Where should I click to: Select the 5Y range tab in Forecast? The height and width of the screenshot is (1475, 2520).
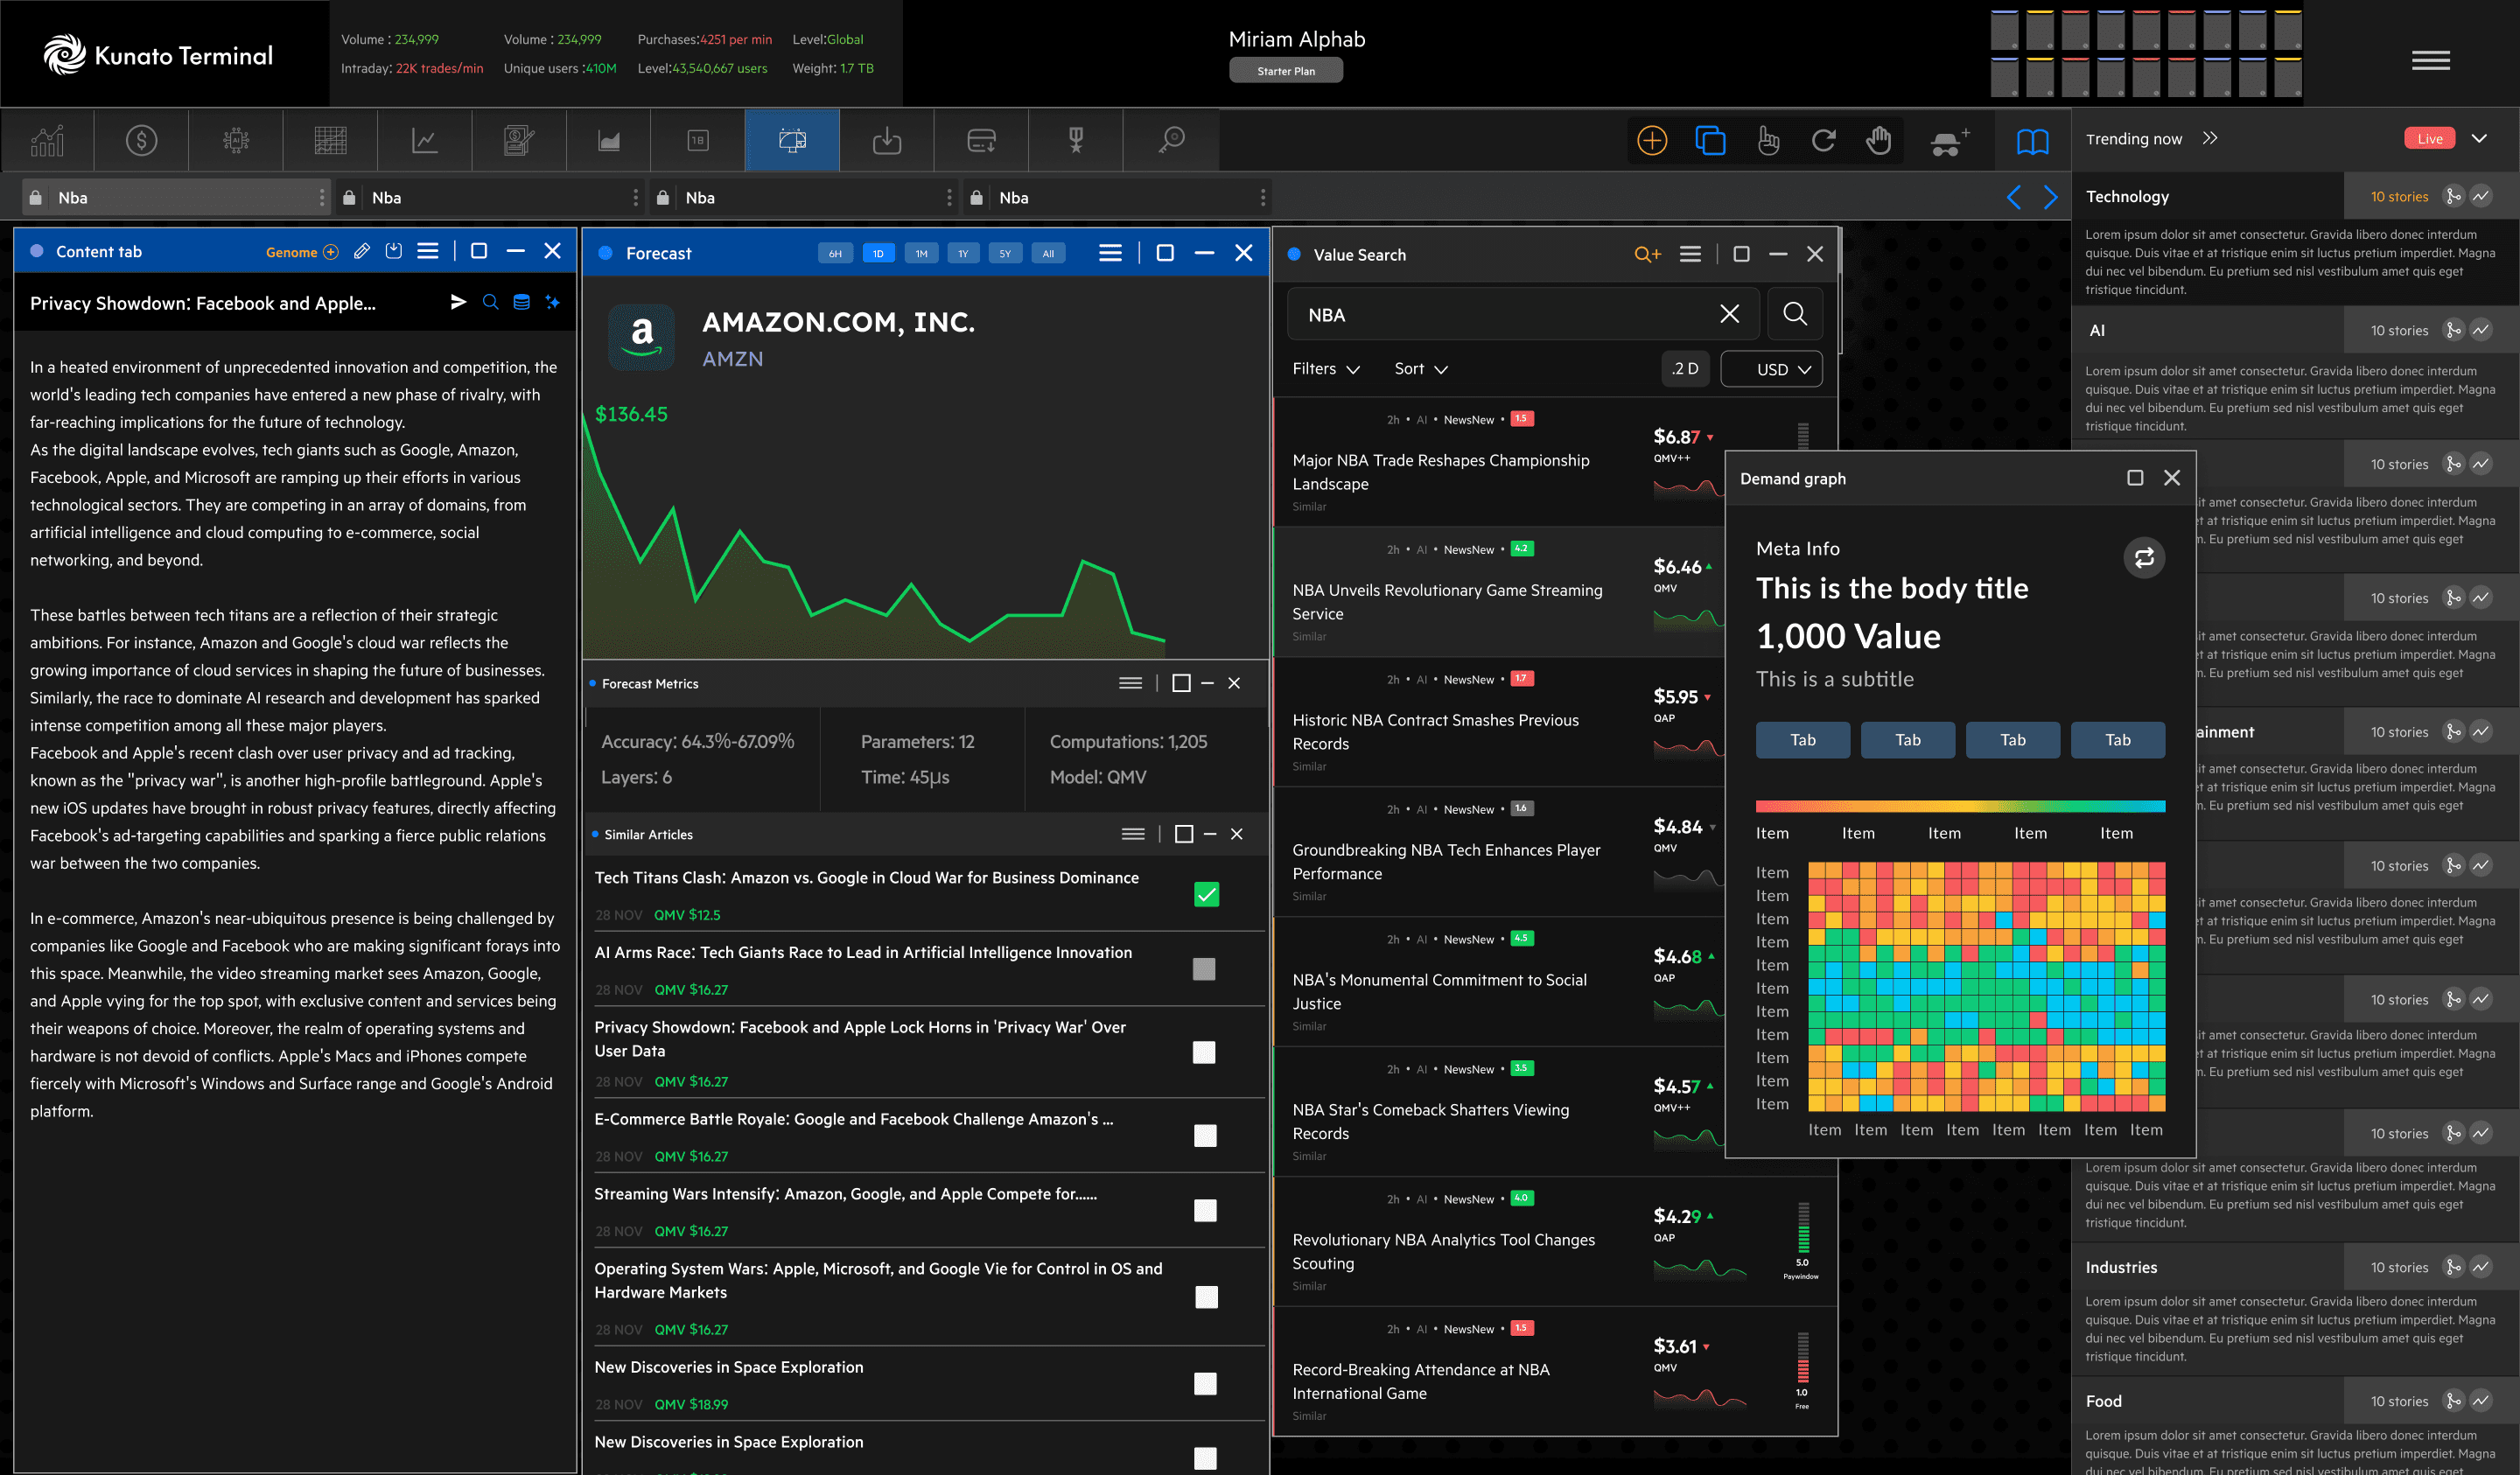pyautogui.click(x=1005, y=253)
